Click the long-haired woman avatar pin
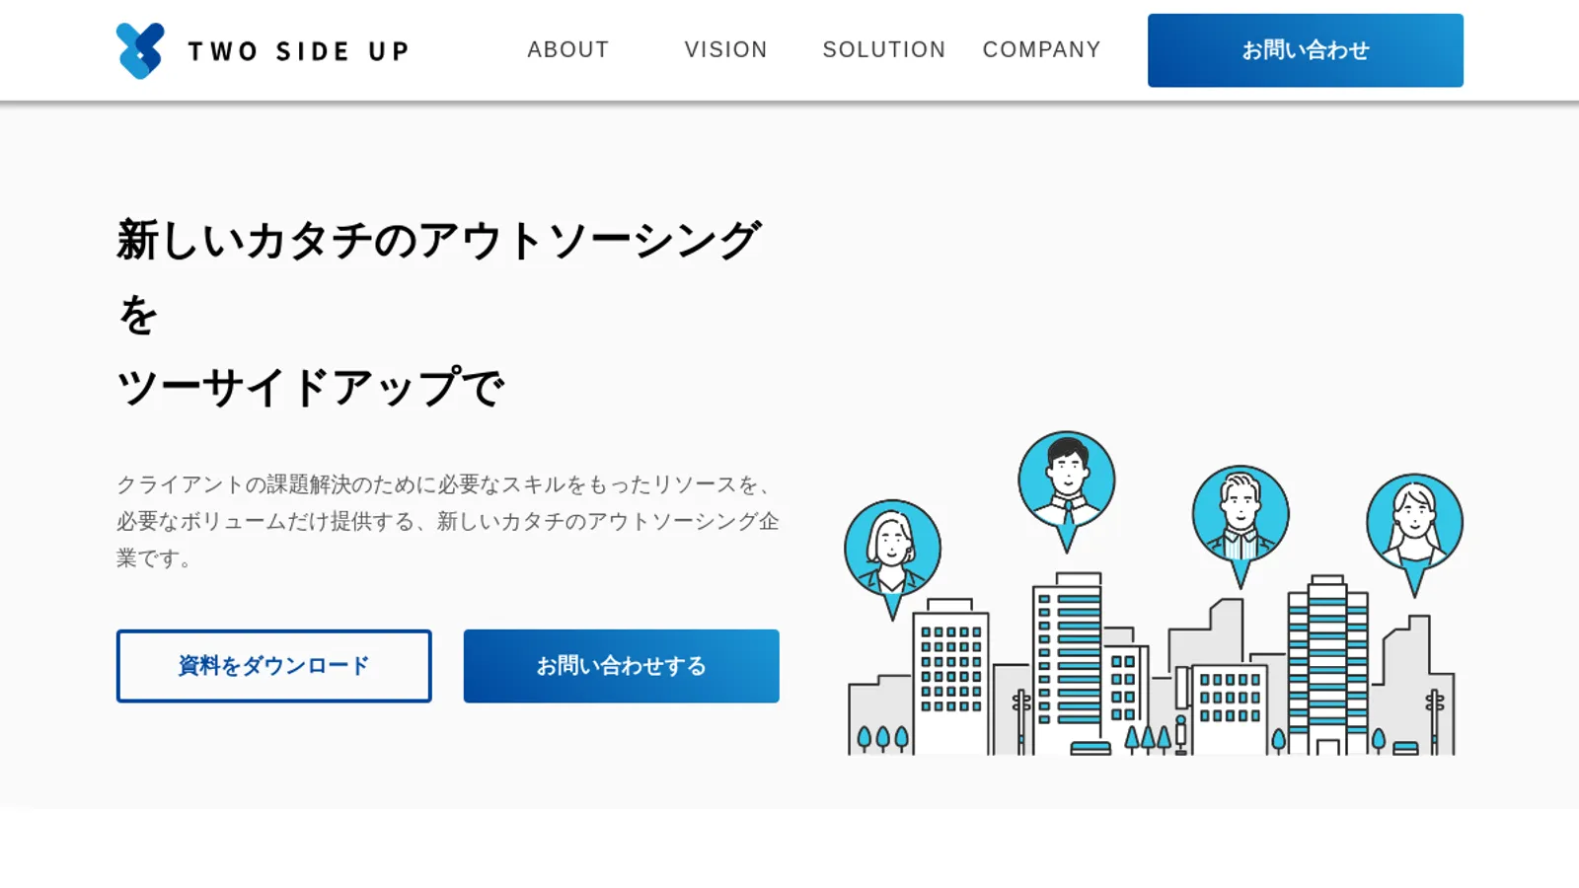1579x888 pixels. (1414, 534)
